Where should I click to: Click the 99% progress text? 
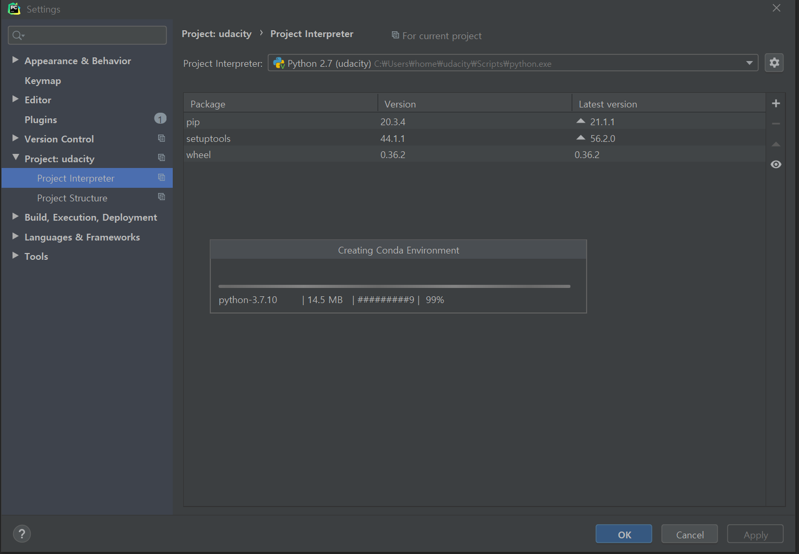point(435,300)
